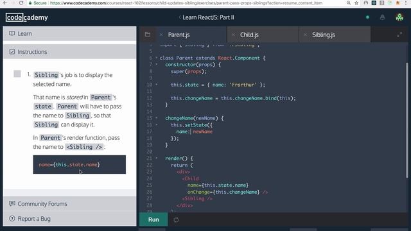Open the browser three-dot menu
411x231 pixels.
click(407, 3)
